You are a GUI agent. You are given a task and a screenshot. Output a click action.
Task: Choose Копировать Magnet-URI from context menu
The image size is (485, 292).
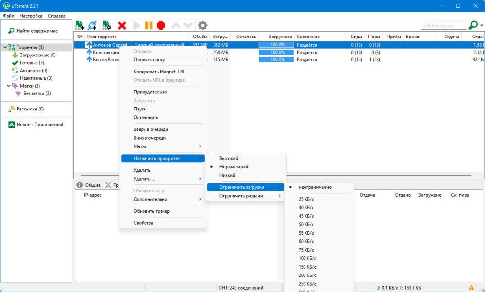(159, 72)
